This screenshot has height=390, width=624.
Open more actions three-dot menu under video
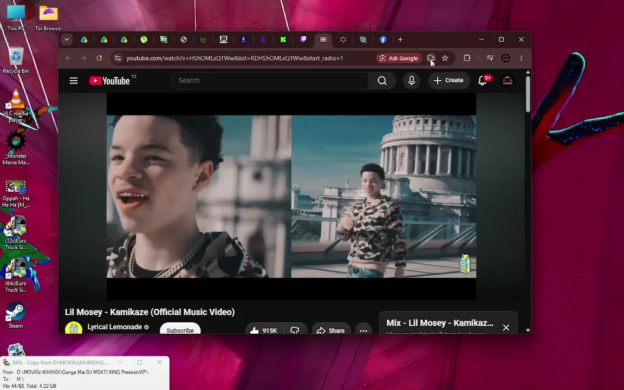363,330
